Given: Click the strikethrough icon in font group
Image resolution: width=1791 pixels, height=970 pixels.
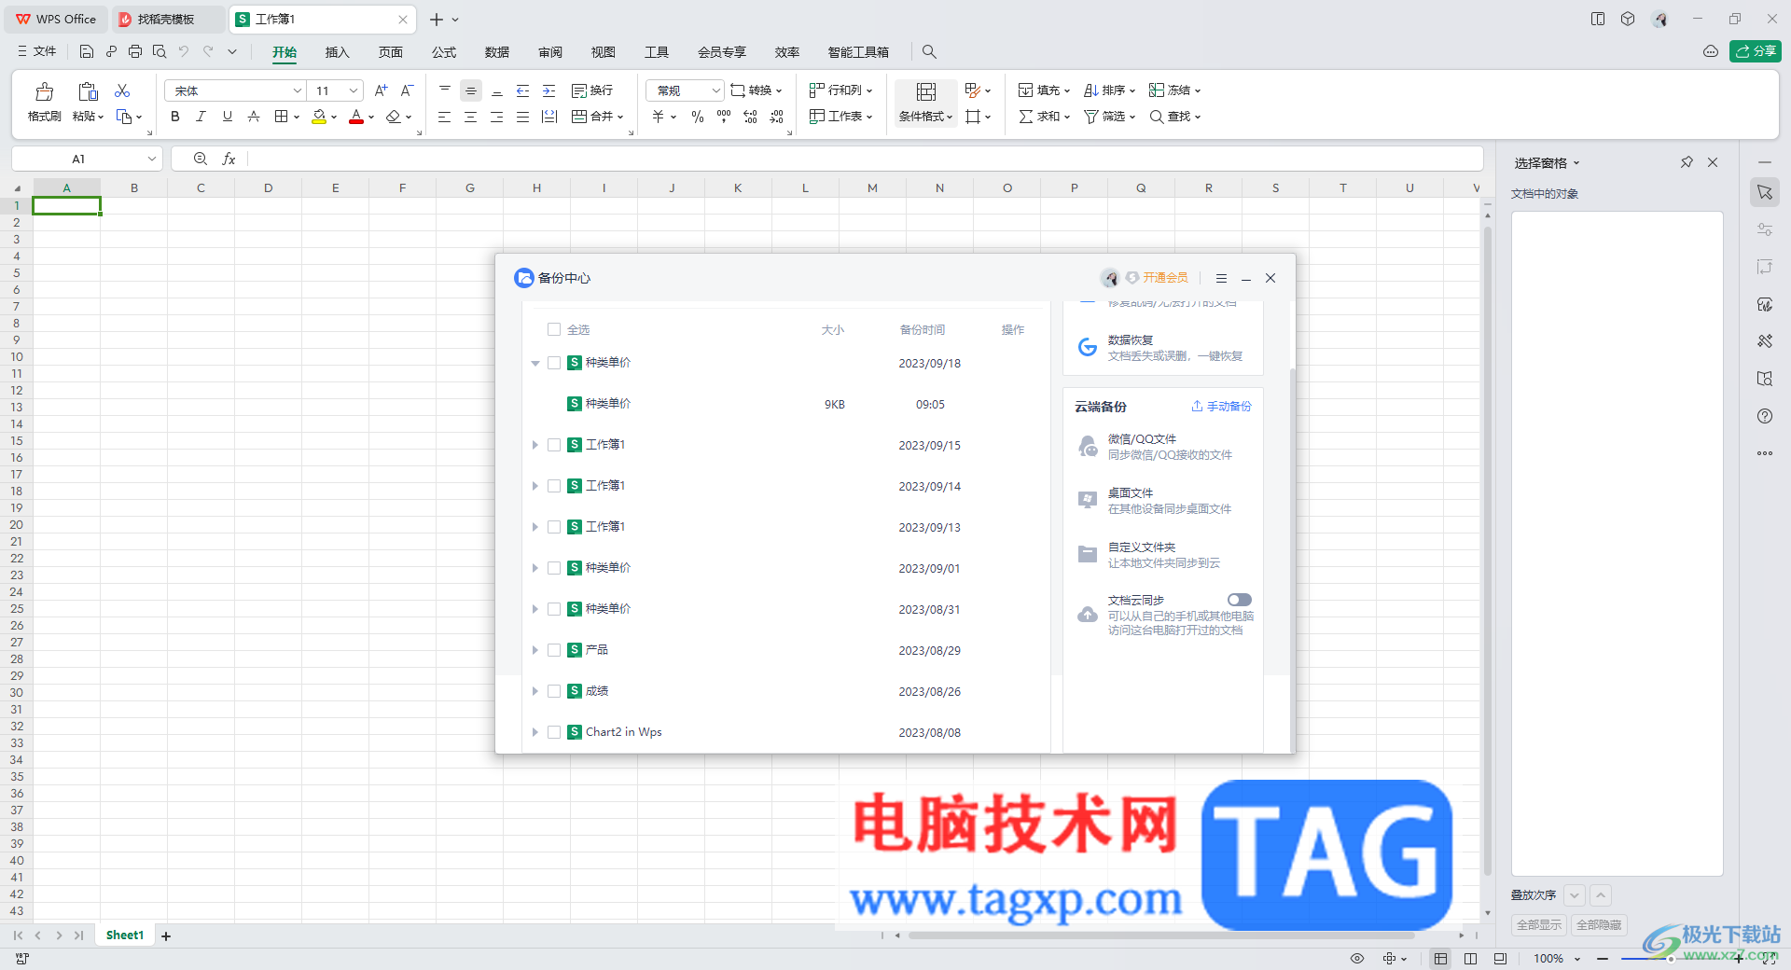Looking at the screenshot, I should click(x=253, y=117).
